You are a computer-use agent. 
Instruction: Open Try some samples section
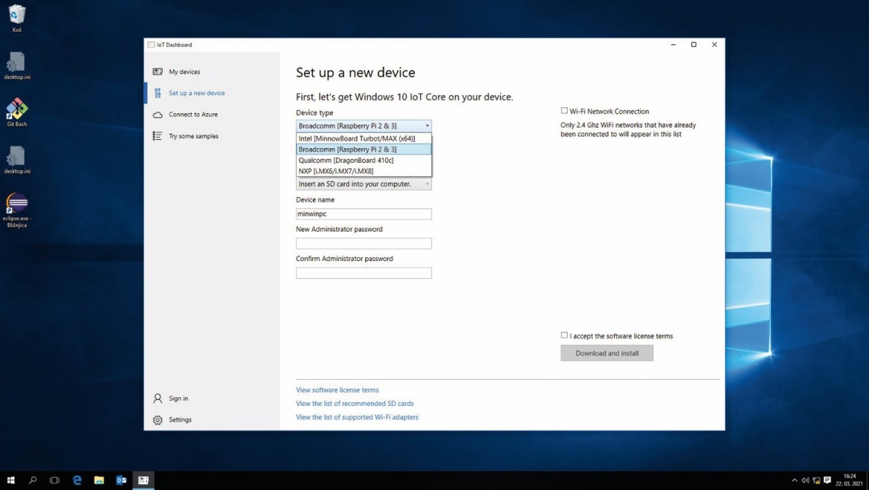(x=193, y=136)
